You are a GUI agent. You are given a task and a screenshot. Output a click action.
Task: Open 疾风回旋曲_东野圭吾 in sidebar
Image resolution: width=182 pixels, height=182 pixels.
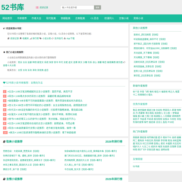coord(147,66)
